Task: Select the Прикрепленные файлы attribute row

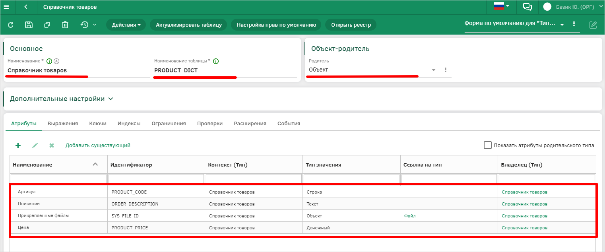Action: [303, 216]
